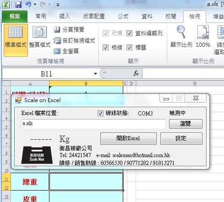224x202 pixels.
Task: Switch to the 公式 Formulas tab
Action: 123,16
